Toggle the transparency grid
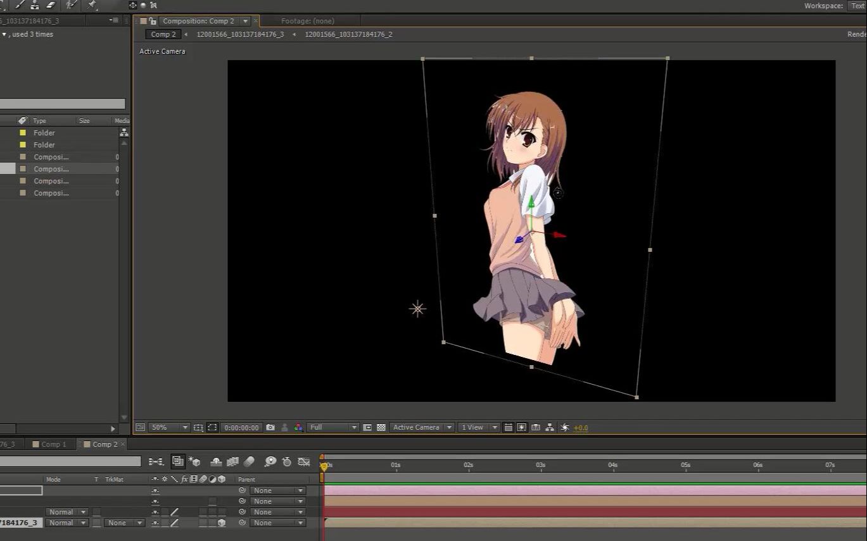The image size is (867, 541). click(381, 428)
